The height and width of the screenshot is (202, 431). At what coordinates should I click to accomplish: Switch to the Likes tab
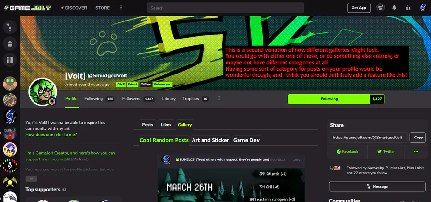(x=166, y=125)
